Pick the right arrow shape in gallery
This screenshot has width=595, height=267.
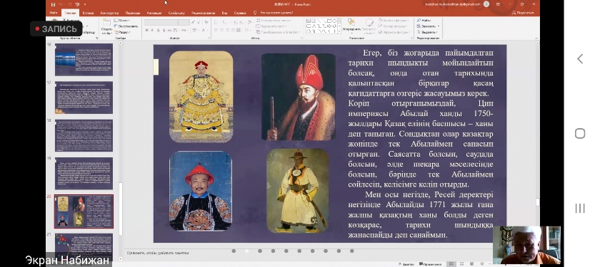(330, 26)
